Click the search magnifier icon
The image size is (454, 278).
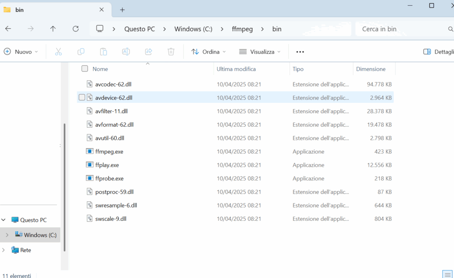tap(450, 29)
